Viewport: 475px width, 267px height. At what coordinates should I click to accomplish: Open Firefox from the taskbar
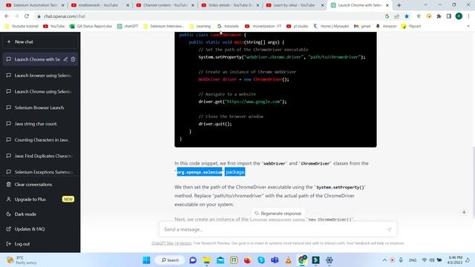click(x=247, y=260)
